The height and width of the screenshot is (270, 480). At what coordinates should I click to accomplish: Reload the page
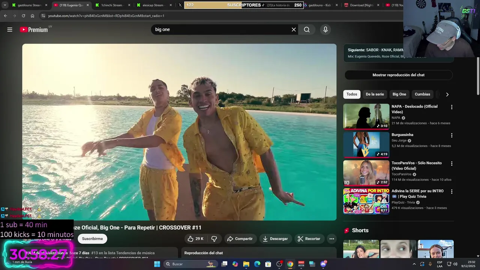coord(23,16)
